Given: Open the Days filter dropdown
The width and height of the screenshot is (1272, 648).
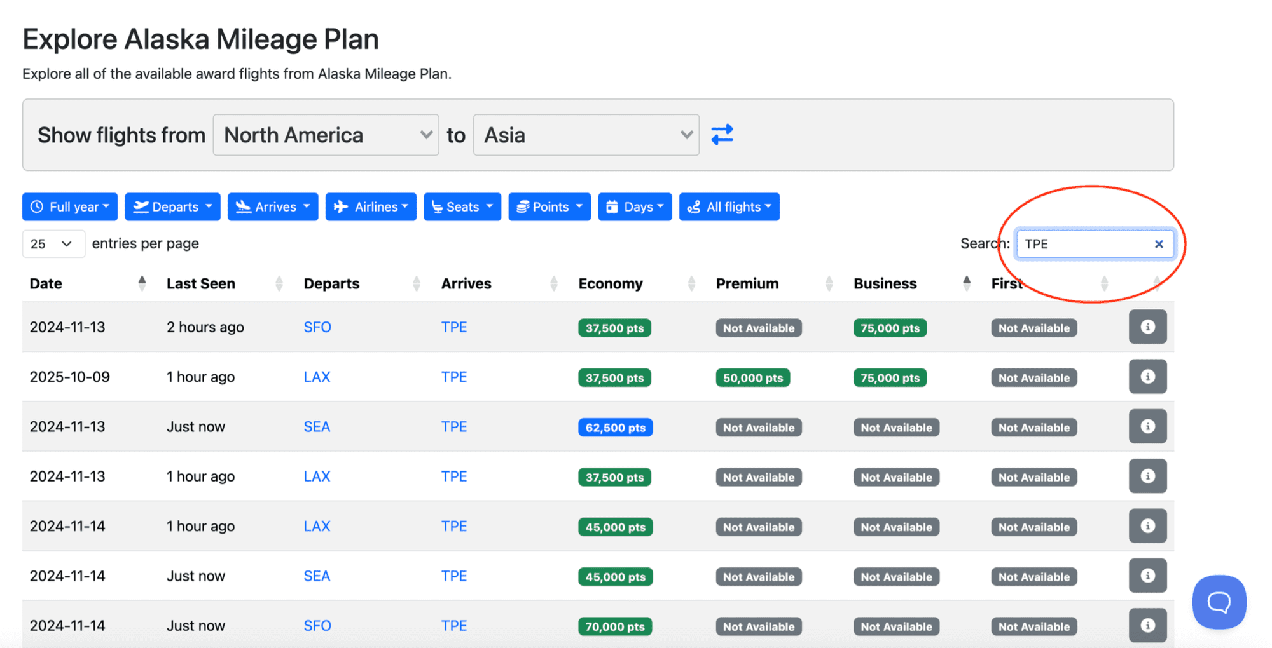Looking at the screenshot, I should tap(635, 207).
